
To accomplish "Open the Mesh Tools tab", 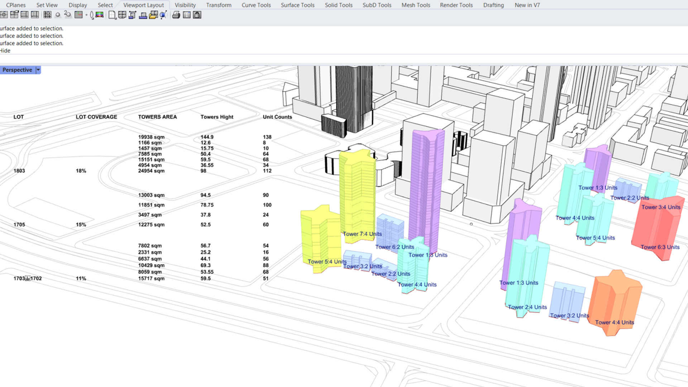I will point(416,5).
